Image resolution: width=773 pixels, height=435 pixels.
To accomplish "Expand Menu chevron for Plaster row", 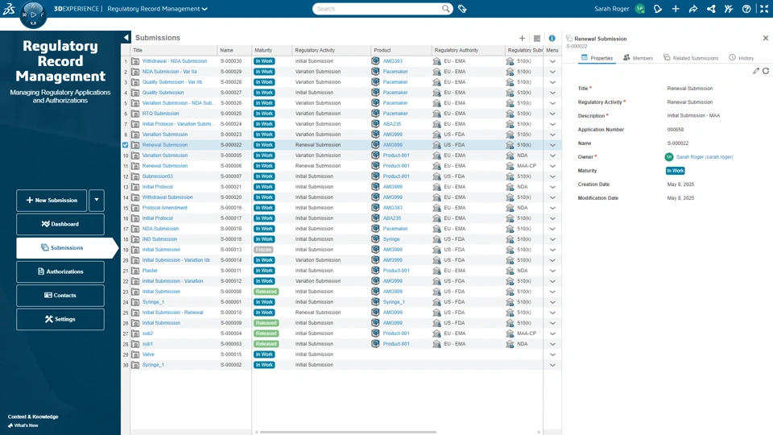I will pos(552,271).
